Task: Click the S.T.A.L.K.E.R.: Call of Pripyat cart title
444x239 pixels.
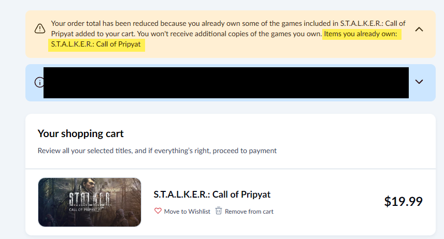Action: pos(212,195)
